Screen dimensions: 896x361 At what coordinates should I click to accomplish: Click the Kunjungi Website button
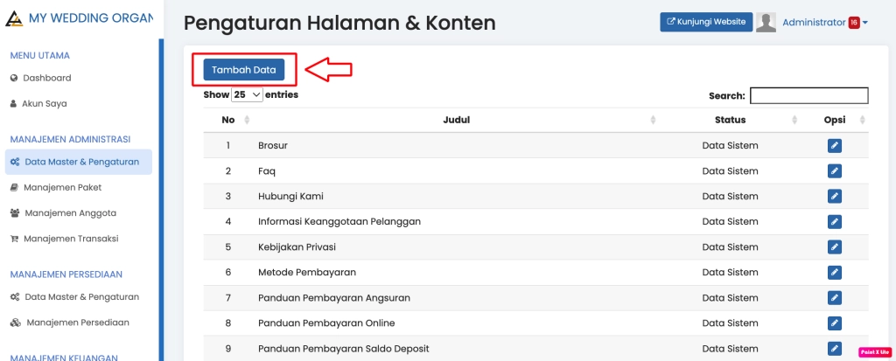point(706,22)
